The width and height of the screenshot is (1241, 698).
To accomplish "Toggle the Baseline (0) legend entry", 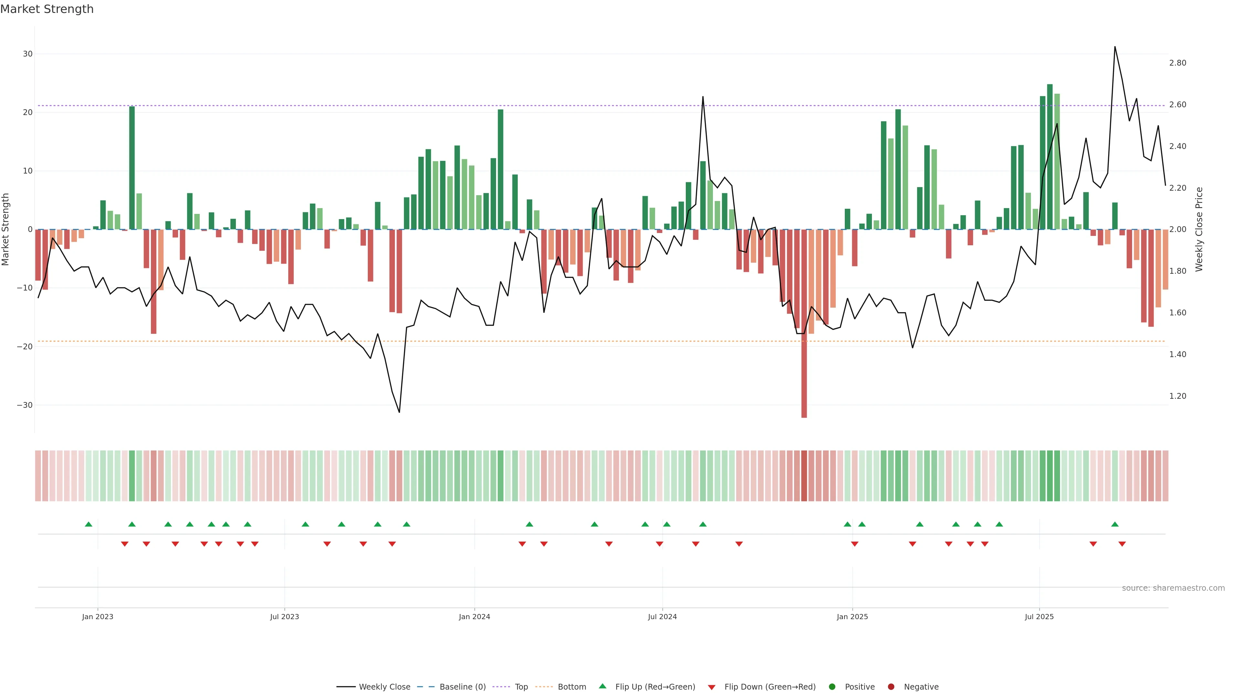I will tap(462, 686).
